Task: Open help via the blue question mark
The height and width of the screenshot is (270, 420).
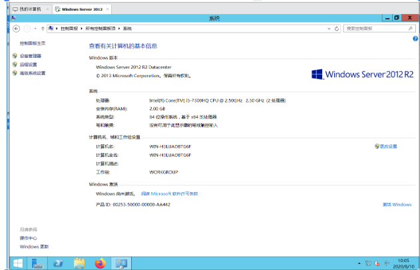Action: 415,39
